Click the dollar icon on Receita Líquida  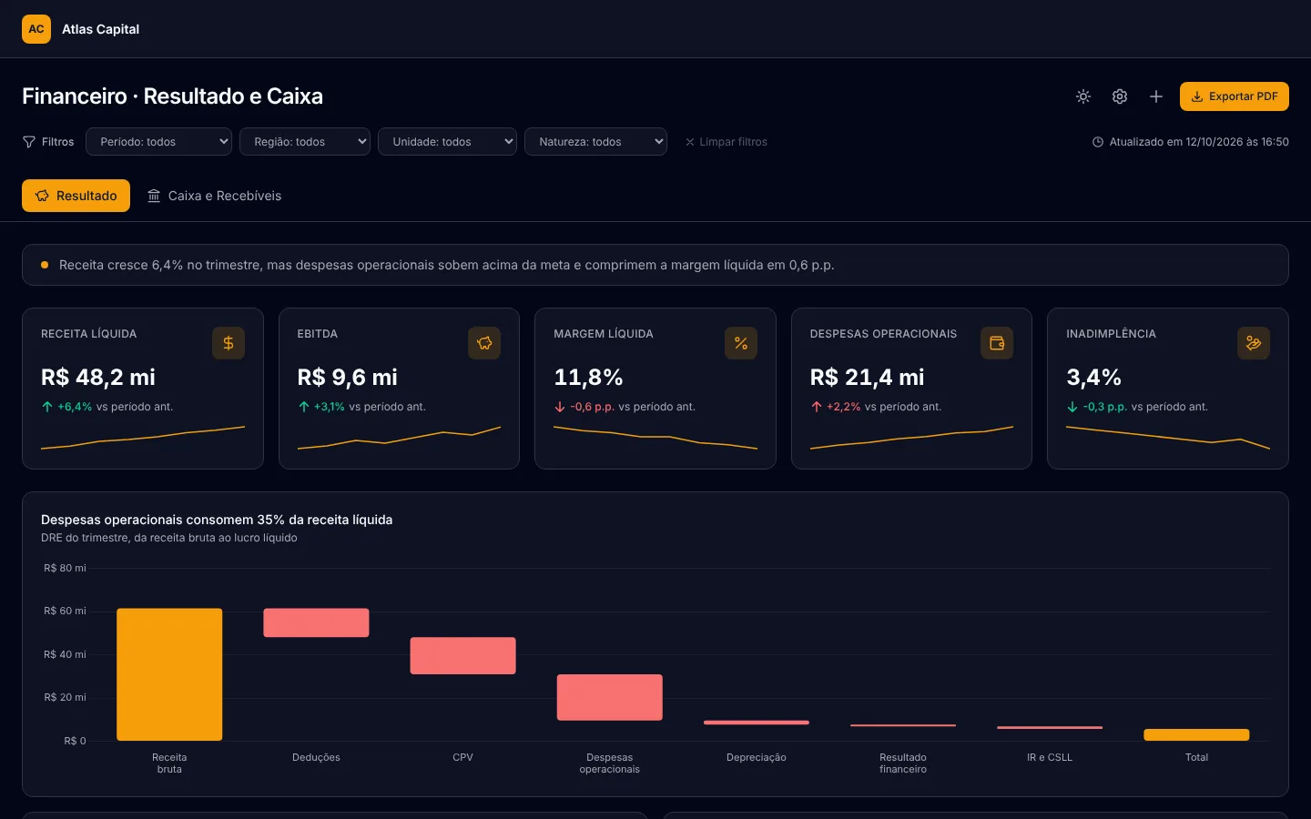[x=229, y=343]
